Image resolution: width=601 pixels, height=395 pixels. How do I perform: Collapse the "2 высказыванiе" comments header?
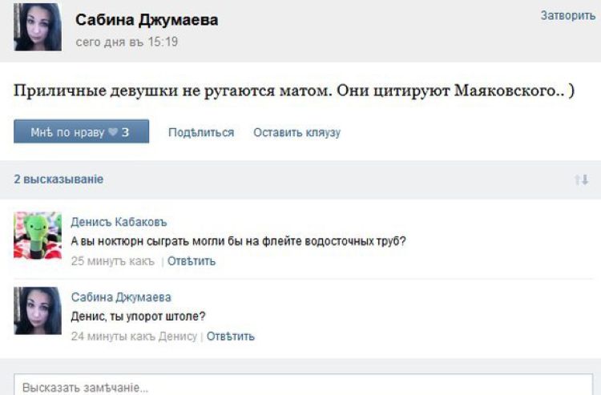coord(58,179)
